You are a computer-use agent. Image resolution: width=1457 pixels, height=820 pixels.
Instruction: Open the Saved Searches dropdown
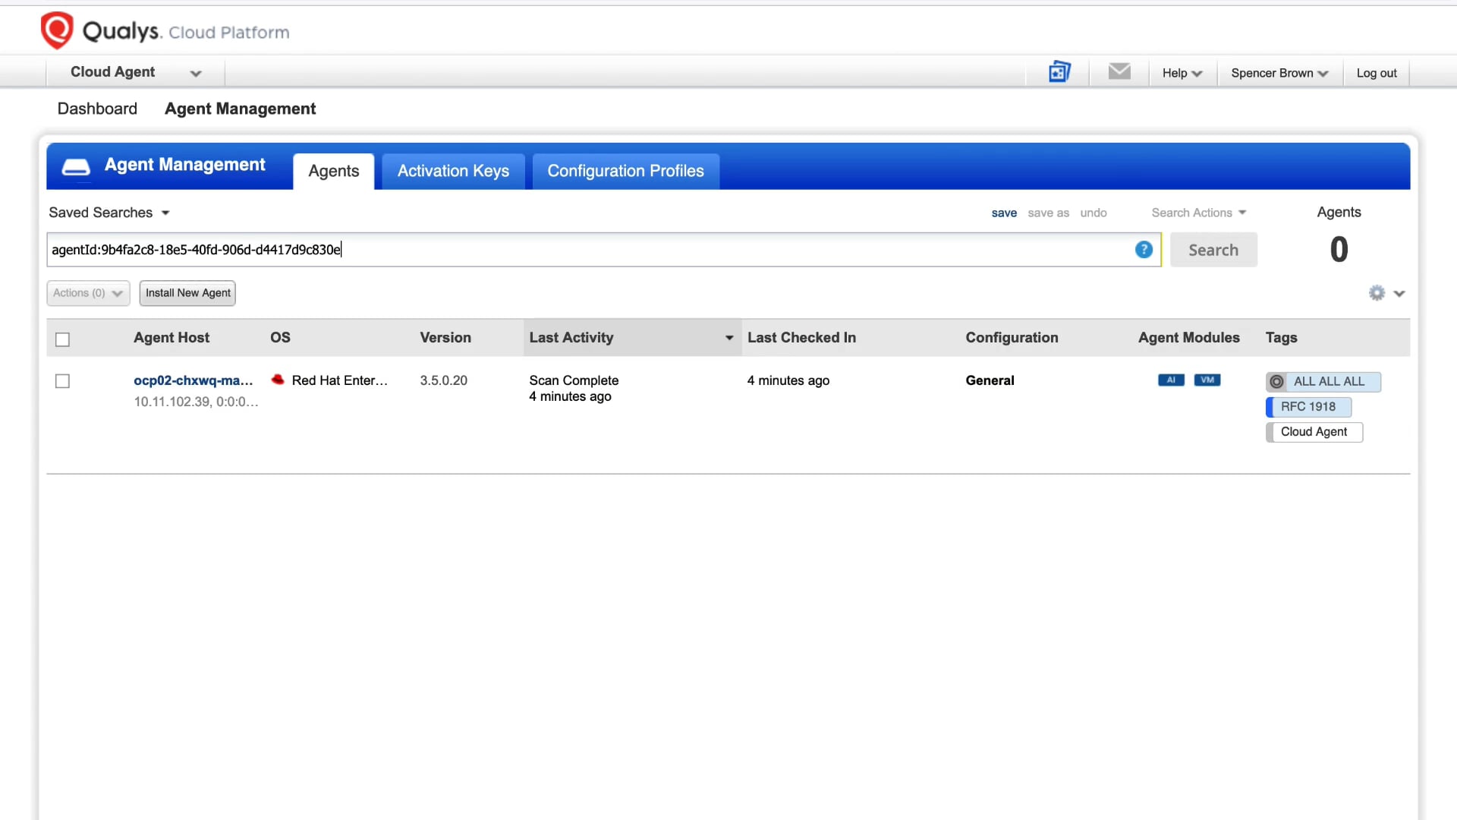(x=108, y=213)
